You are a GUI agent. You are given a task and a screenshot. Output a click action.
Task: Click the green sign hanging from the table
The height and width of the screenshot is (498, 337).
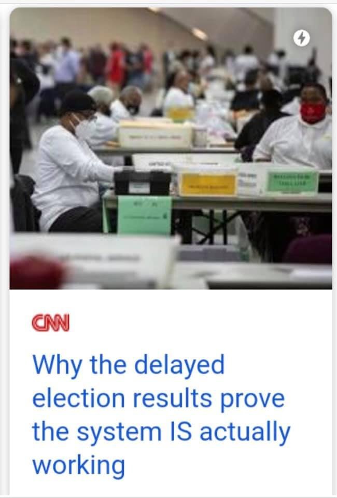(x=144, y=215)
